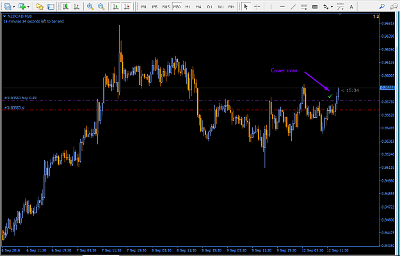
Task: Select the M5 timeframe
Action: tap(155, 7)
